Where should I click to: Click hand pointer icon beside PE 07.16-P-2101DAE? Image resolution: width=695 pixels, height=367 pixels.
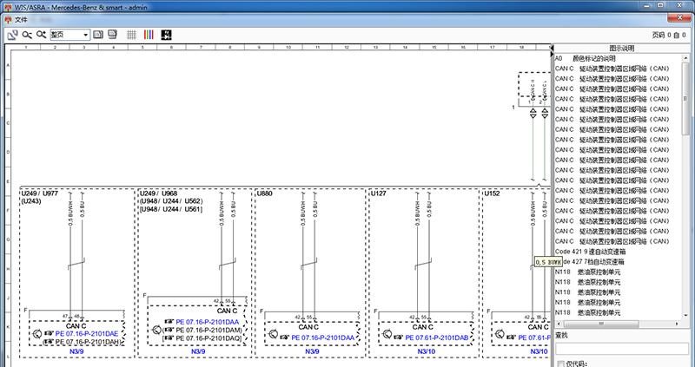pyautogui.click(x=50, y=334)
